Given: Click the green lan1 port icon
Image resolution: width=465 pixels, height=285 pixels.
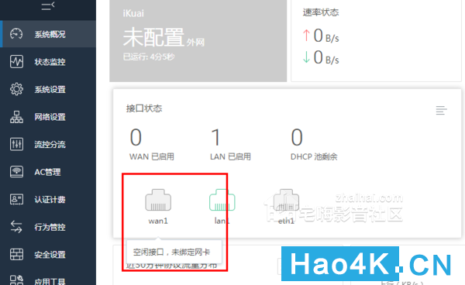Looking at the screenshot, I should coord(222,200).
